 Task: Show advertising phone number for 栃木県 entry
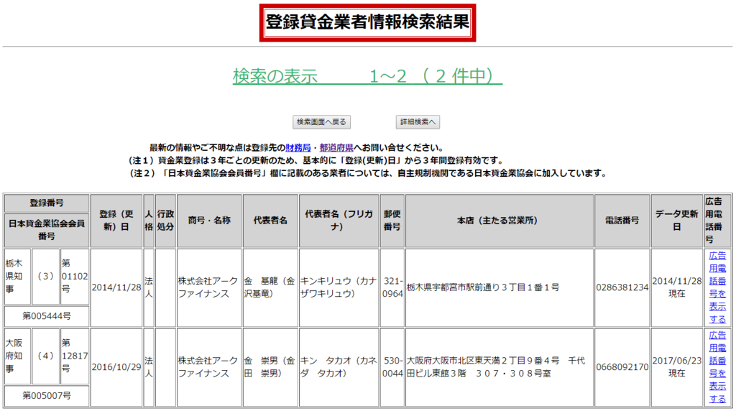click(717, 287)
